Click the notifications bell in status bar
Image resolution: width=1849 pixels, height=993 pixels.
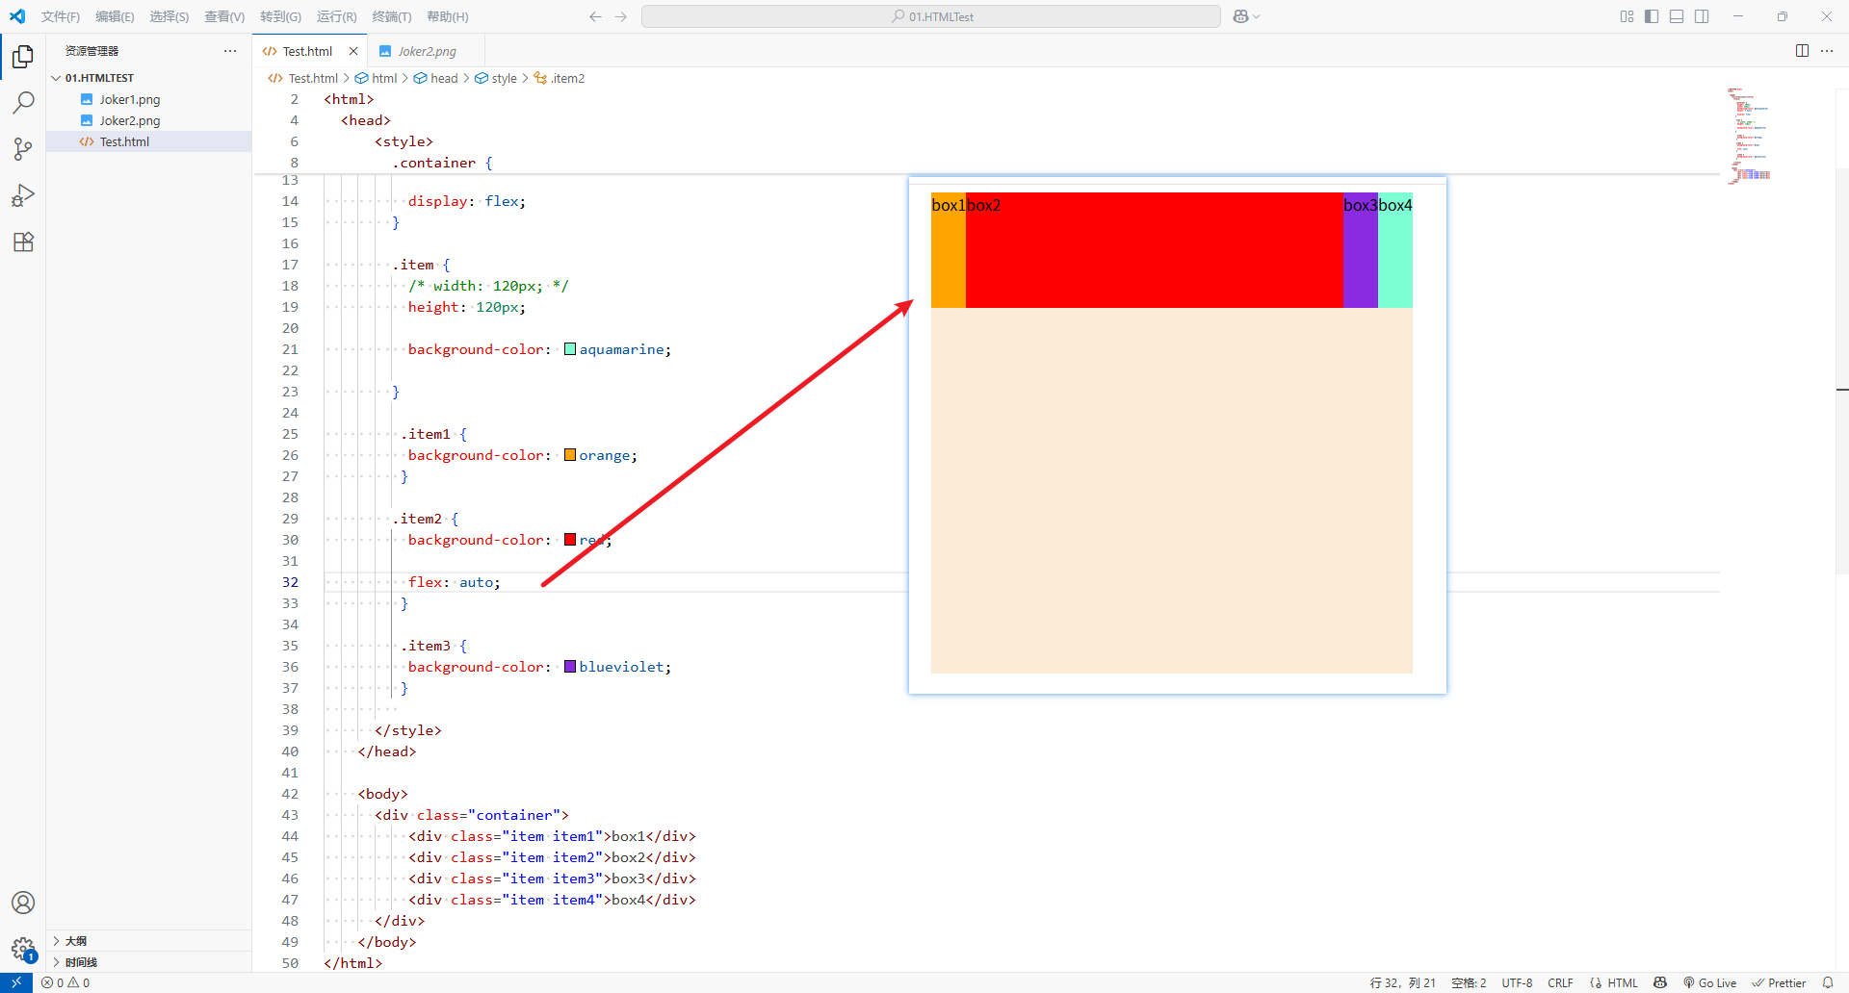(1828, 982)
